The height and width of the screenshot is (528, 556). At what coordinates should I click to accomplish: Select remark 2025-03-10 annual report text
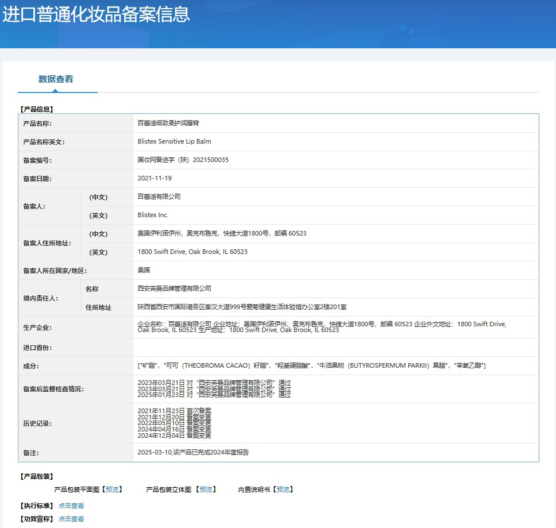193,452
